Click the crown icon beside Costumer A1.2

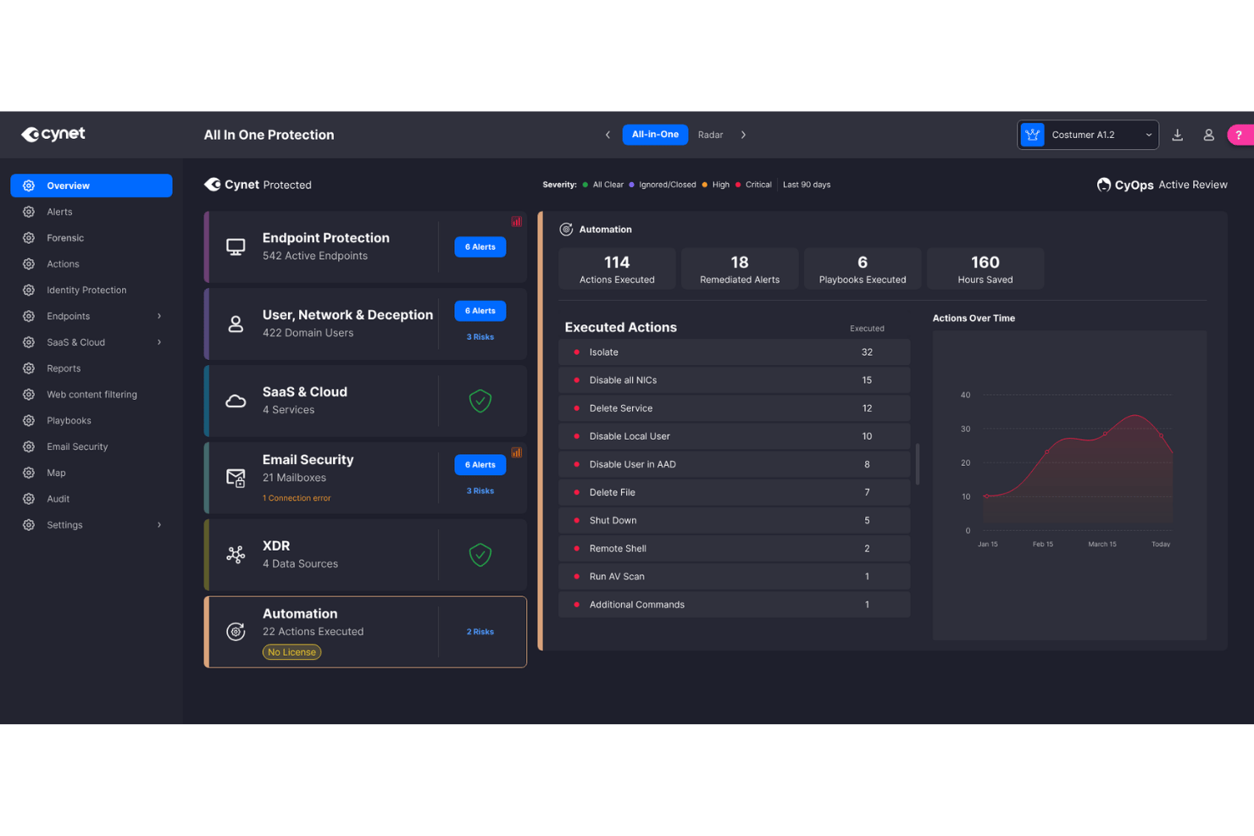coord(1032,135)
